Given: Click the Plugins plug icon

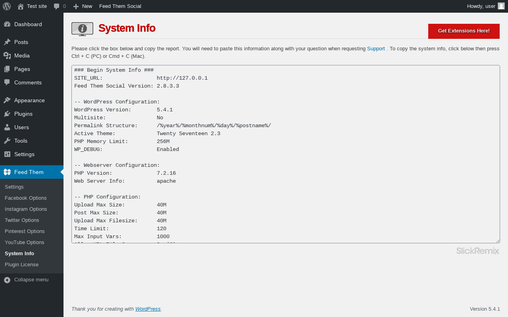Looking at the screenshot, I should pyautogui.click(x=7, y=114).
